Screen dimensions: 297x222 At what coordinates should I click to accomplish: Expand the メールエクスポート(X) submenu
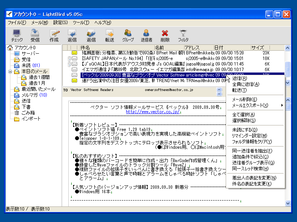255,105
